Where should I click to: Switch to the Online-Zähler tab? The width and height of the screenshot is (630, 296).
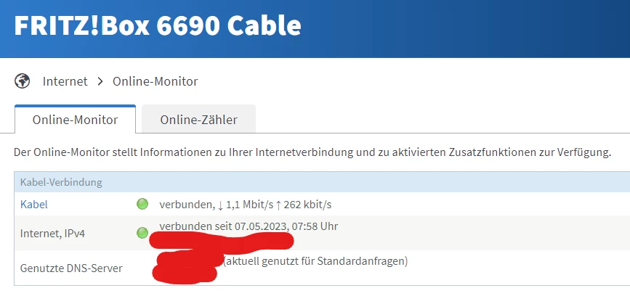coord(198,120)
